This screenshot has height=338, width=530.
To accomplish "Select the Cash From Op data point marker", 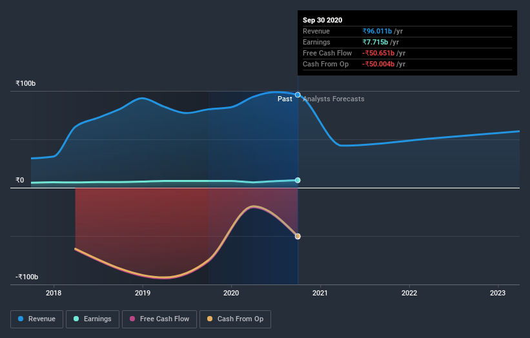I will click(298, 236).
